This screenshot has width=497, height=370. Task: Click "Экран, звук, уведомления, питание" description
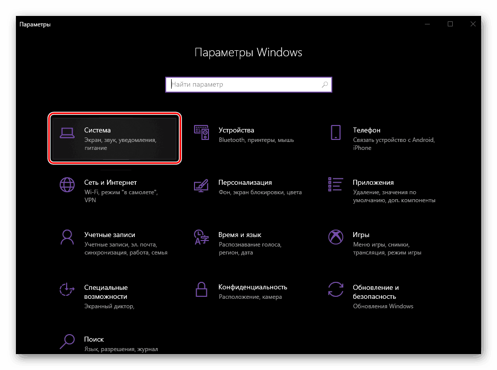tap(120, 144)
